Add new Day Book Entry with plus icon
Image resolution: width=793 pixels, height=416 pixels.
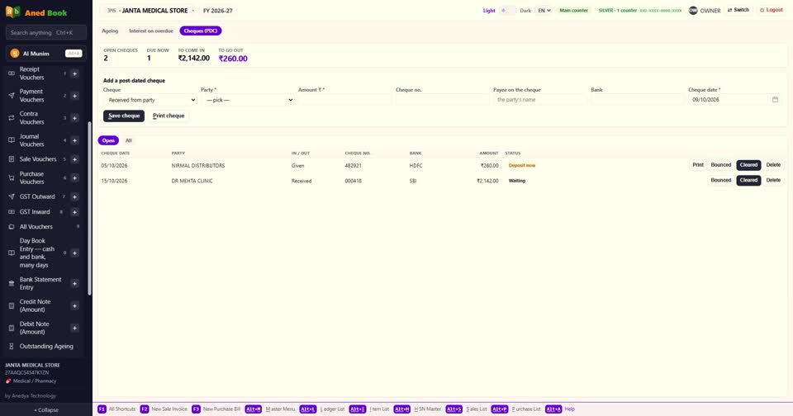pos(74,253)
